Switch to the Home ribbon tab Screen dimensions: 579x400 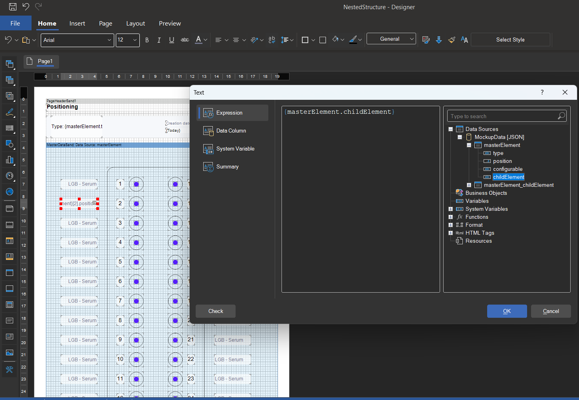[x=47, y=24]
